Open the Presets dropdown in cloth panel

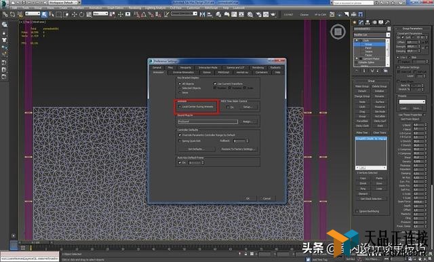coord(412,102)
